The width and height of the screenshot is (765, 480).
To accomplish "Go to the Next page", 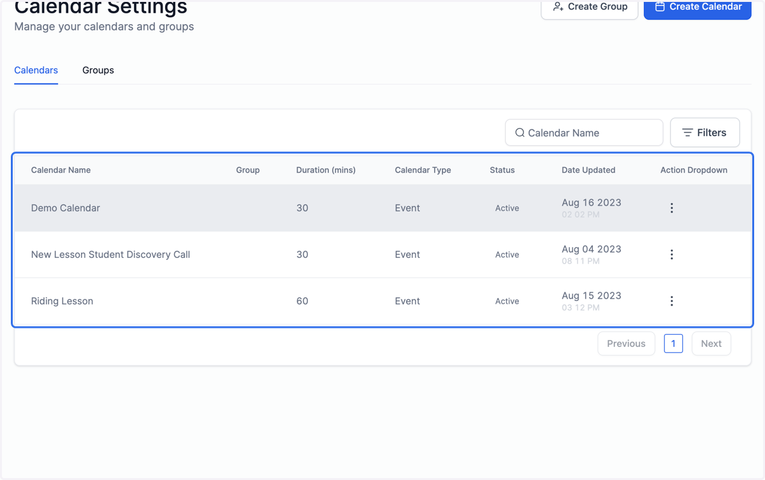I will tap(711, 344).
